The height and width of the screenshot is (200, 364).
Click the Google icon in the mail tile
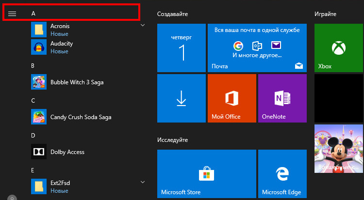[x=238, y=46]
